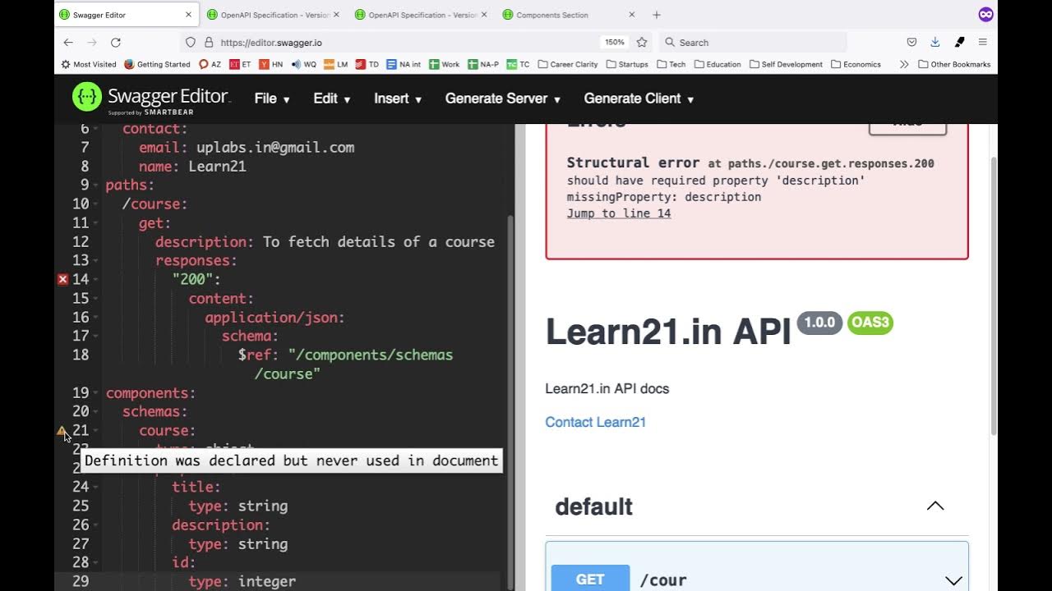This screenshot has height=591, width=1052.
Task: Open the Career Clarity bookmarks folder
Action: (x=568, y=64)
